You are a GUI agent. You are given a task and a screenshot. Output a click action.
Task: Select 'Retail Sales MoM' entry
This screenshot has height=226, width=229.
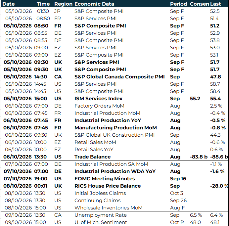(95, 142)
